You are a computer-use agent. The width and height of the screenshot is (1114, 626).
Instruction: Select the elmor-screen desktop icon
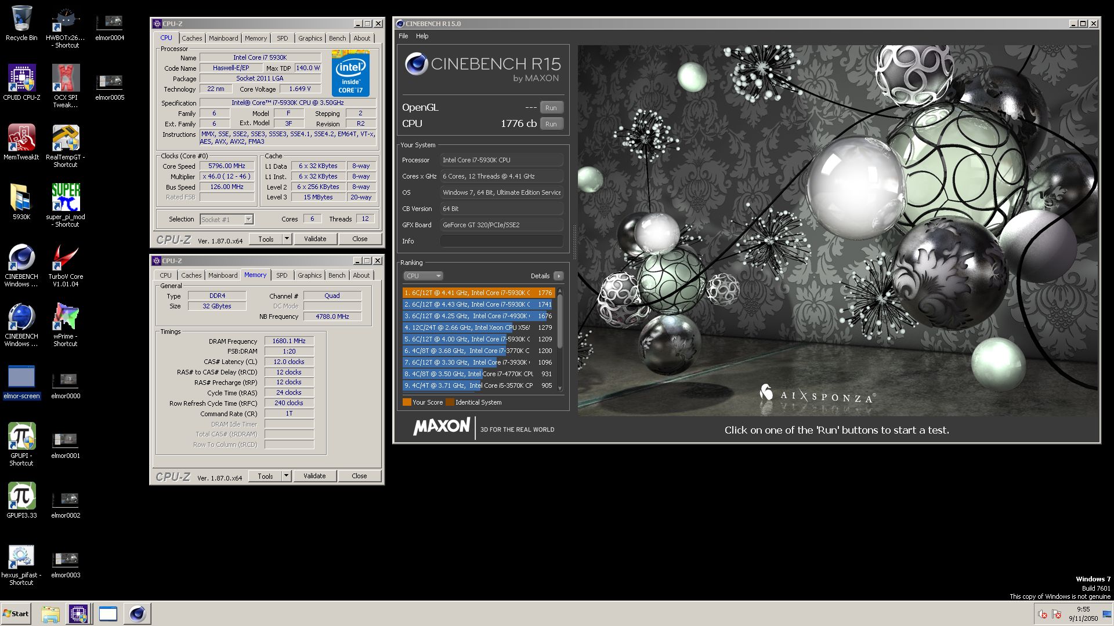[21, 382]
